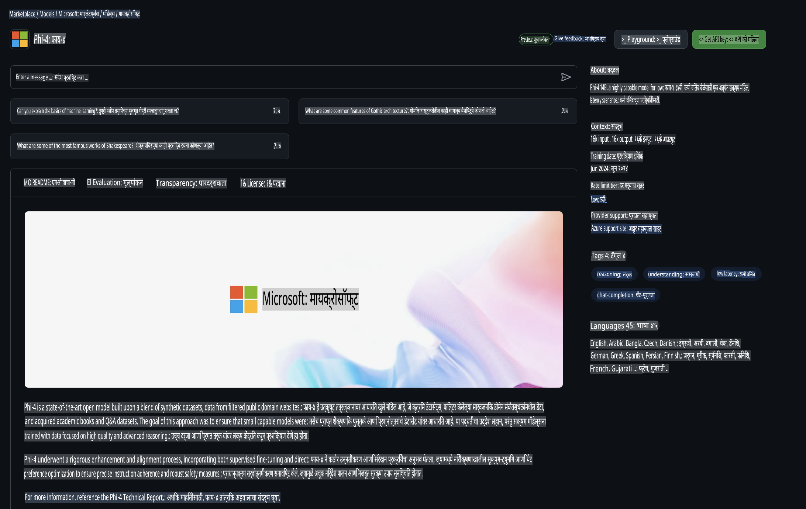The height and width of the screenshot is (509, 806).
Task: Switch to the Evaluation tab
Action: pos(115,183)
